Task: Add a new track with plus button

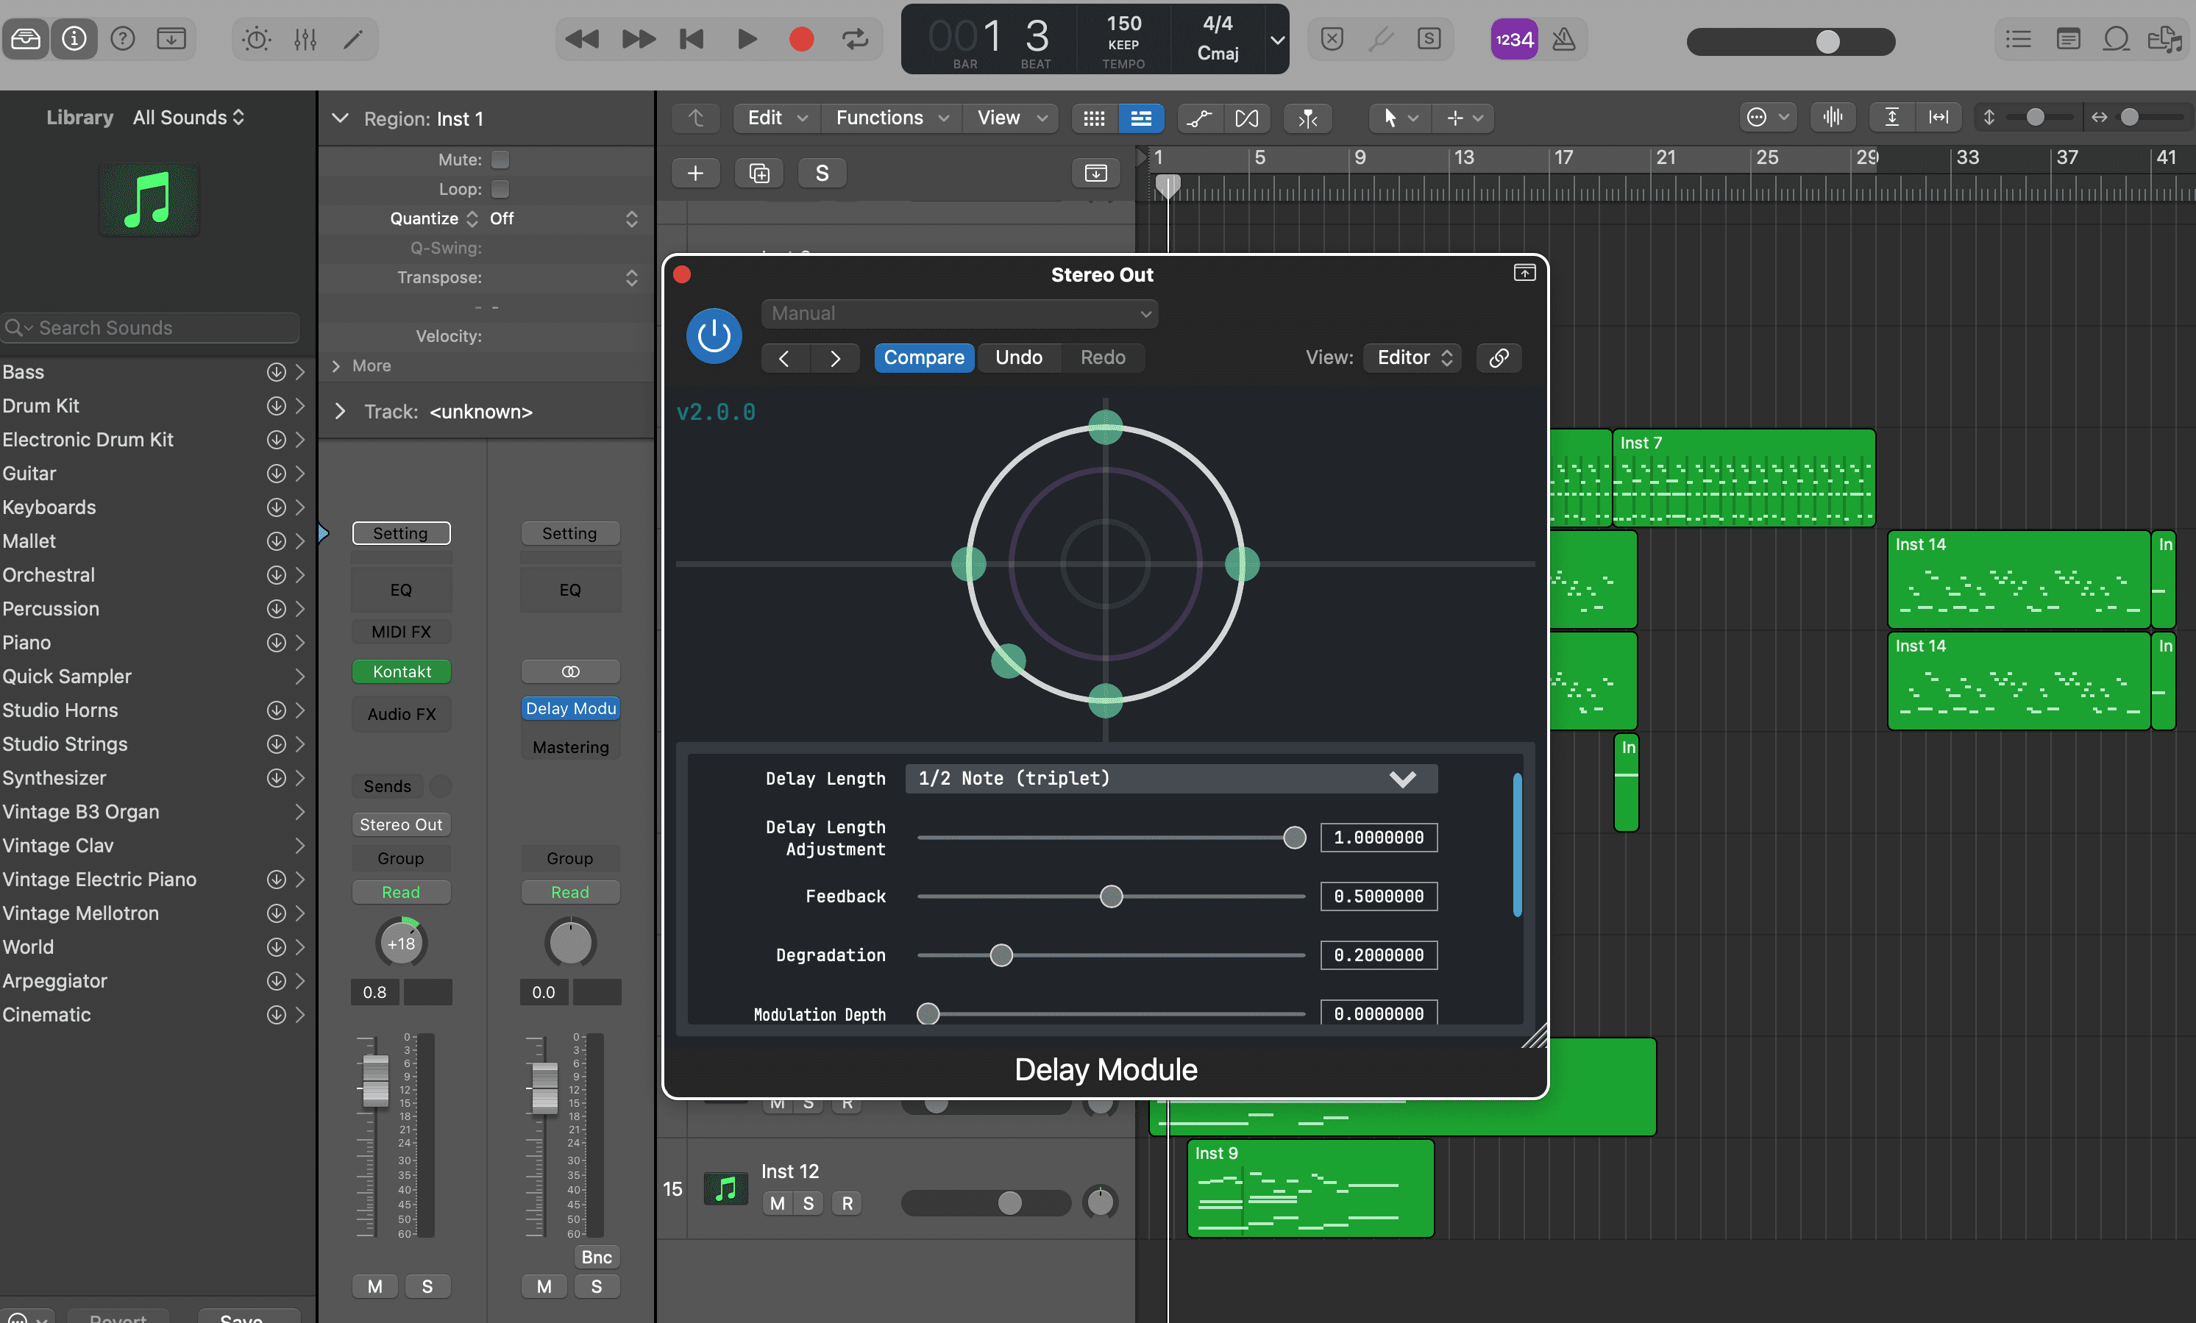Action: pos(695,173)
